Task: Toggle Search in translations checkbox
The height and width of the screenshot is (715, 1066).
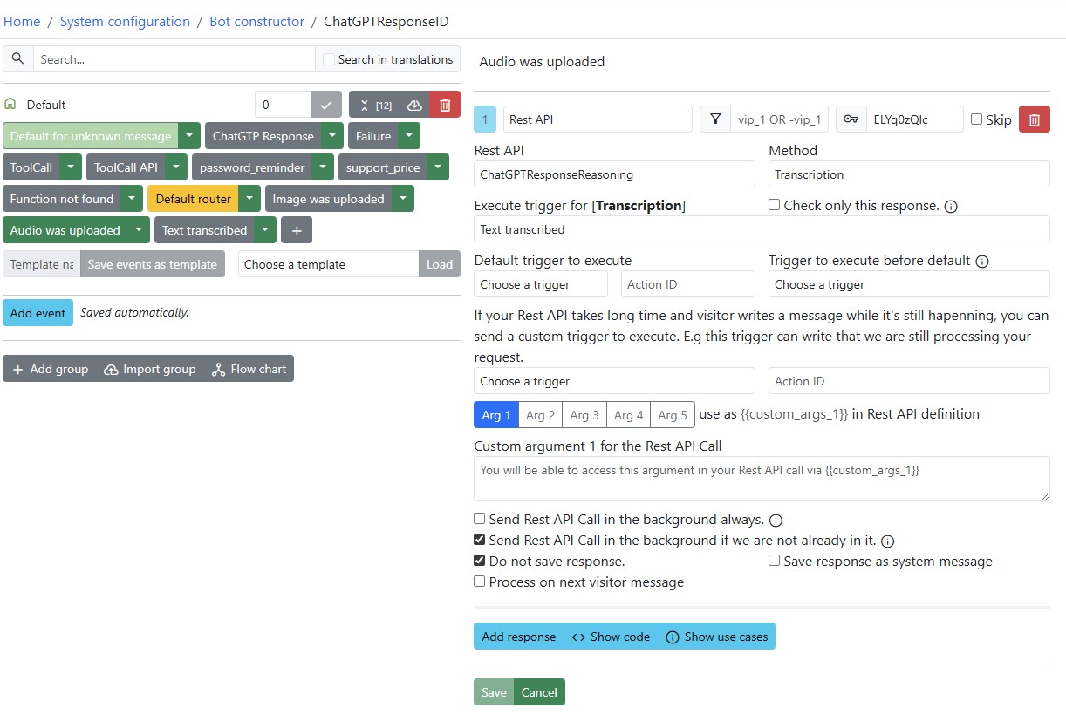Action: pos(329,59)
